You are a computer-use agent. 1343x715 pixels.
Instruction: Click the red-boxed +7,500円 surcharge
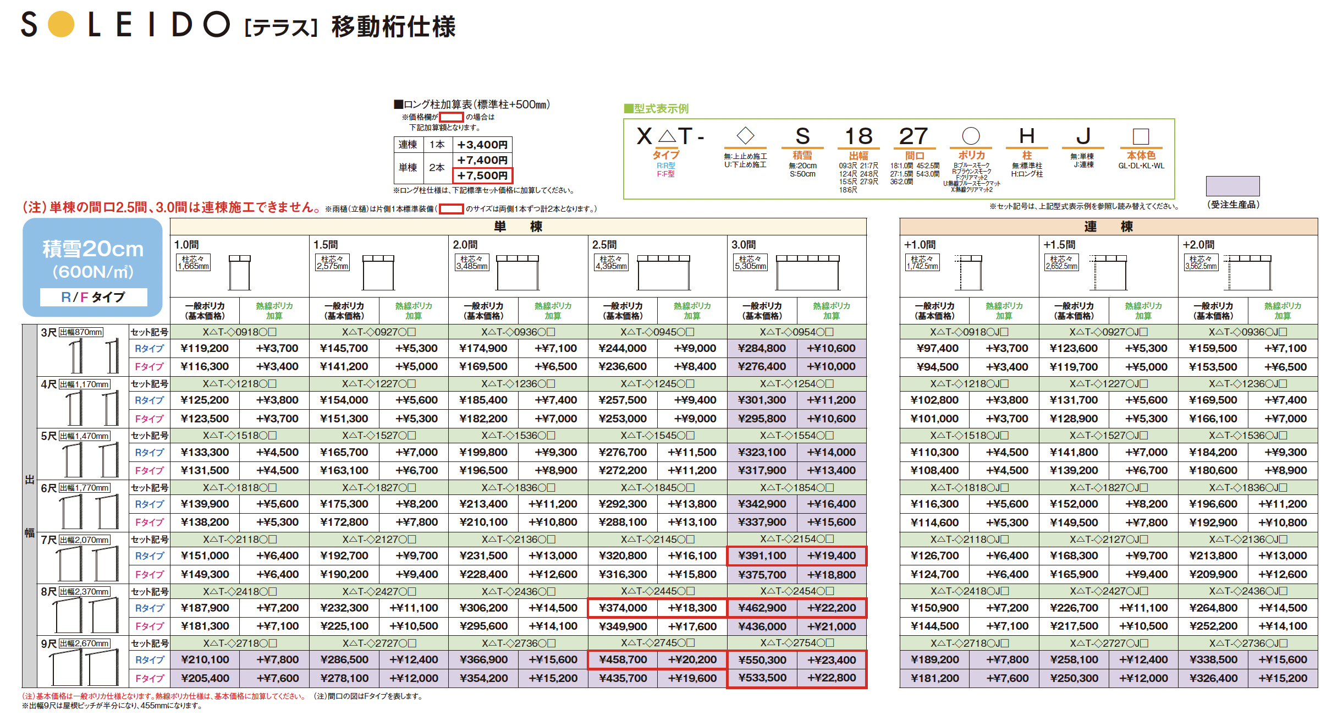click(x=482, y=175)
